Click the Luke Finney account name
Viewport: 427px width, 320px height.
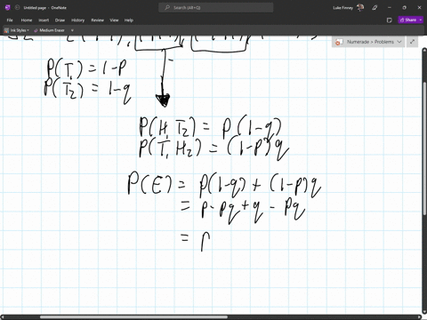[342, 8]
